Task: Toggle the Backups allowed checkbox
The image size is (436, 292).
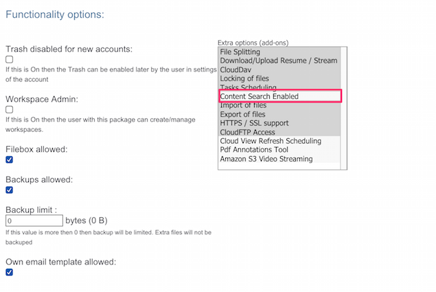Action: [x=10, y=190]
